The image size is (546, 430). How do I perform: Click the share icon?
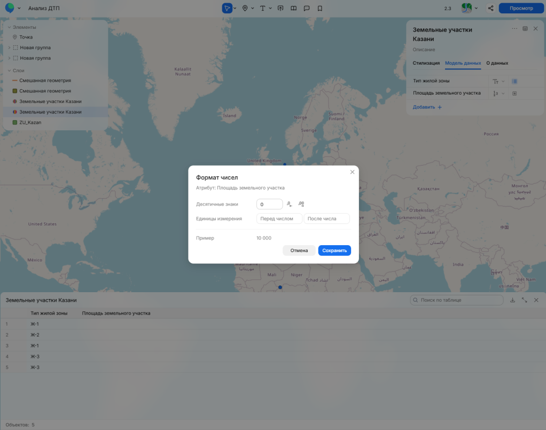click(x=490, y=9)
